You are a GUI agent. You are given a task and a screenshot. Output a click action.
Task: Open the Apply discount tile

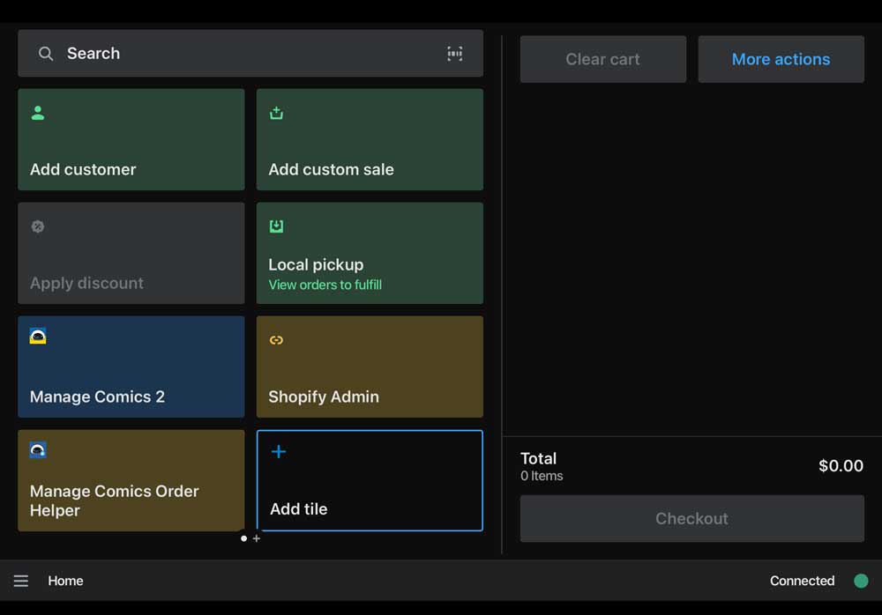pos(131,253)
